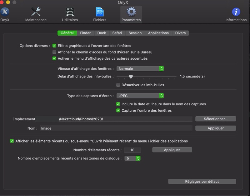Open the Fichiers document icon
Screen dimensions: 250x196
tap(100, 13)
